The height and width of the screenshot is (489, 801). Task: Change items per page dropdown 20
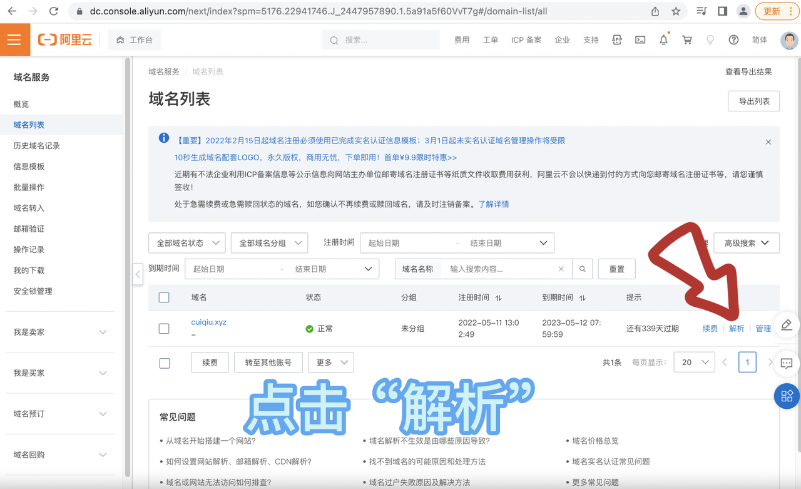click(x=694, y=363)
